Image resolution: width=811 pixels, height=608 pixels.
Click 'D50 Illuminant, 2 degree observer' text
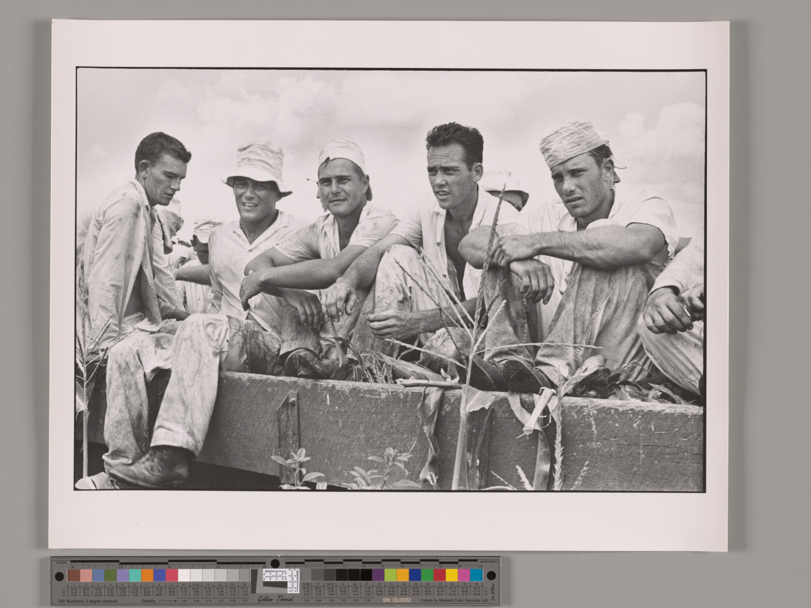(x=88, y=601)
